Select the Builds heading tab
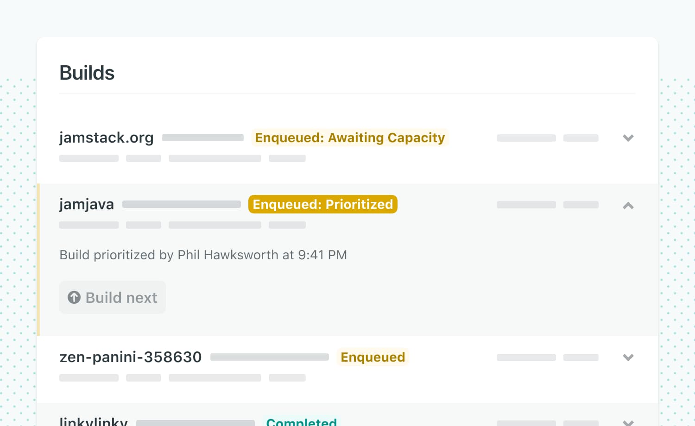Screen dimensions: 695x426 pyautogui.click(x=87, y=73)
